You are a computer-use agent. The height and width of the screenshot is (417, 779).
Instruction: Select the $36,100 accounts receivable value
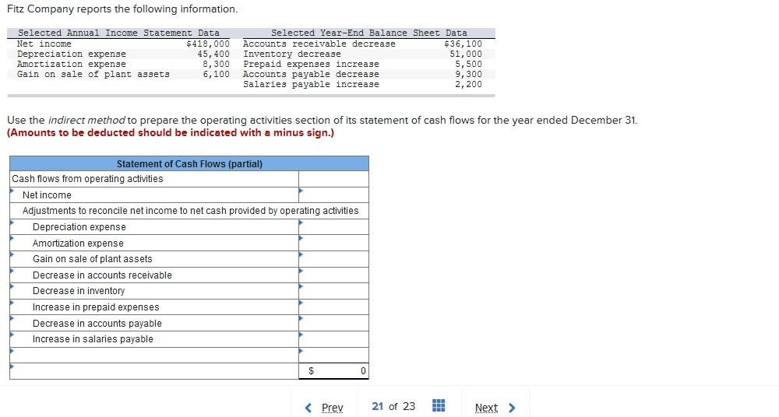(463, 44)
